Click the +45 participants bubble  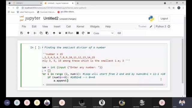coord(7,103)
